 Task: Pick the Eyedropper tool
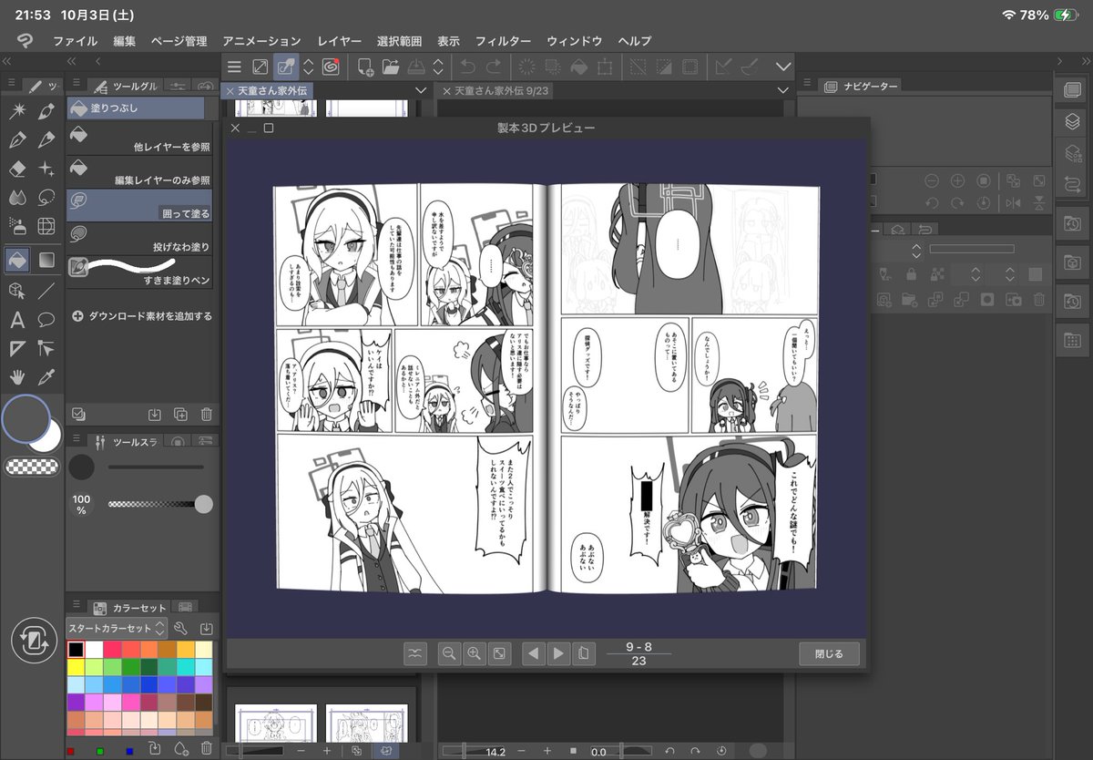pos(46,376)
